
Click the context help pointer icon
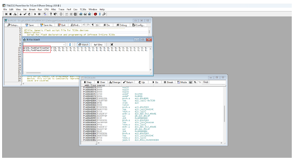click(55, 14)
